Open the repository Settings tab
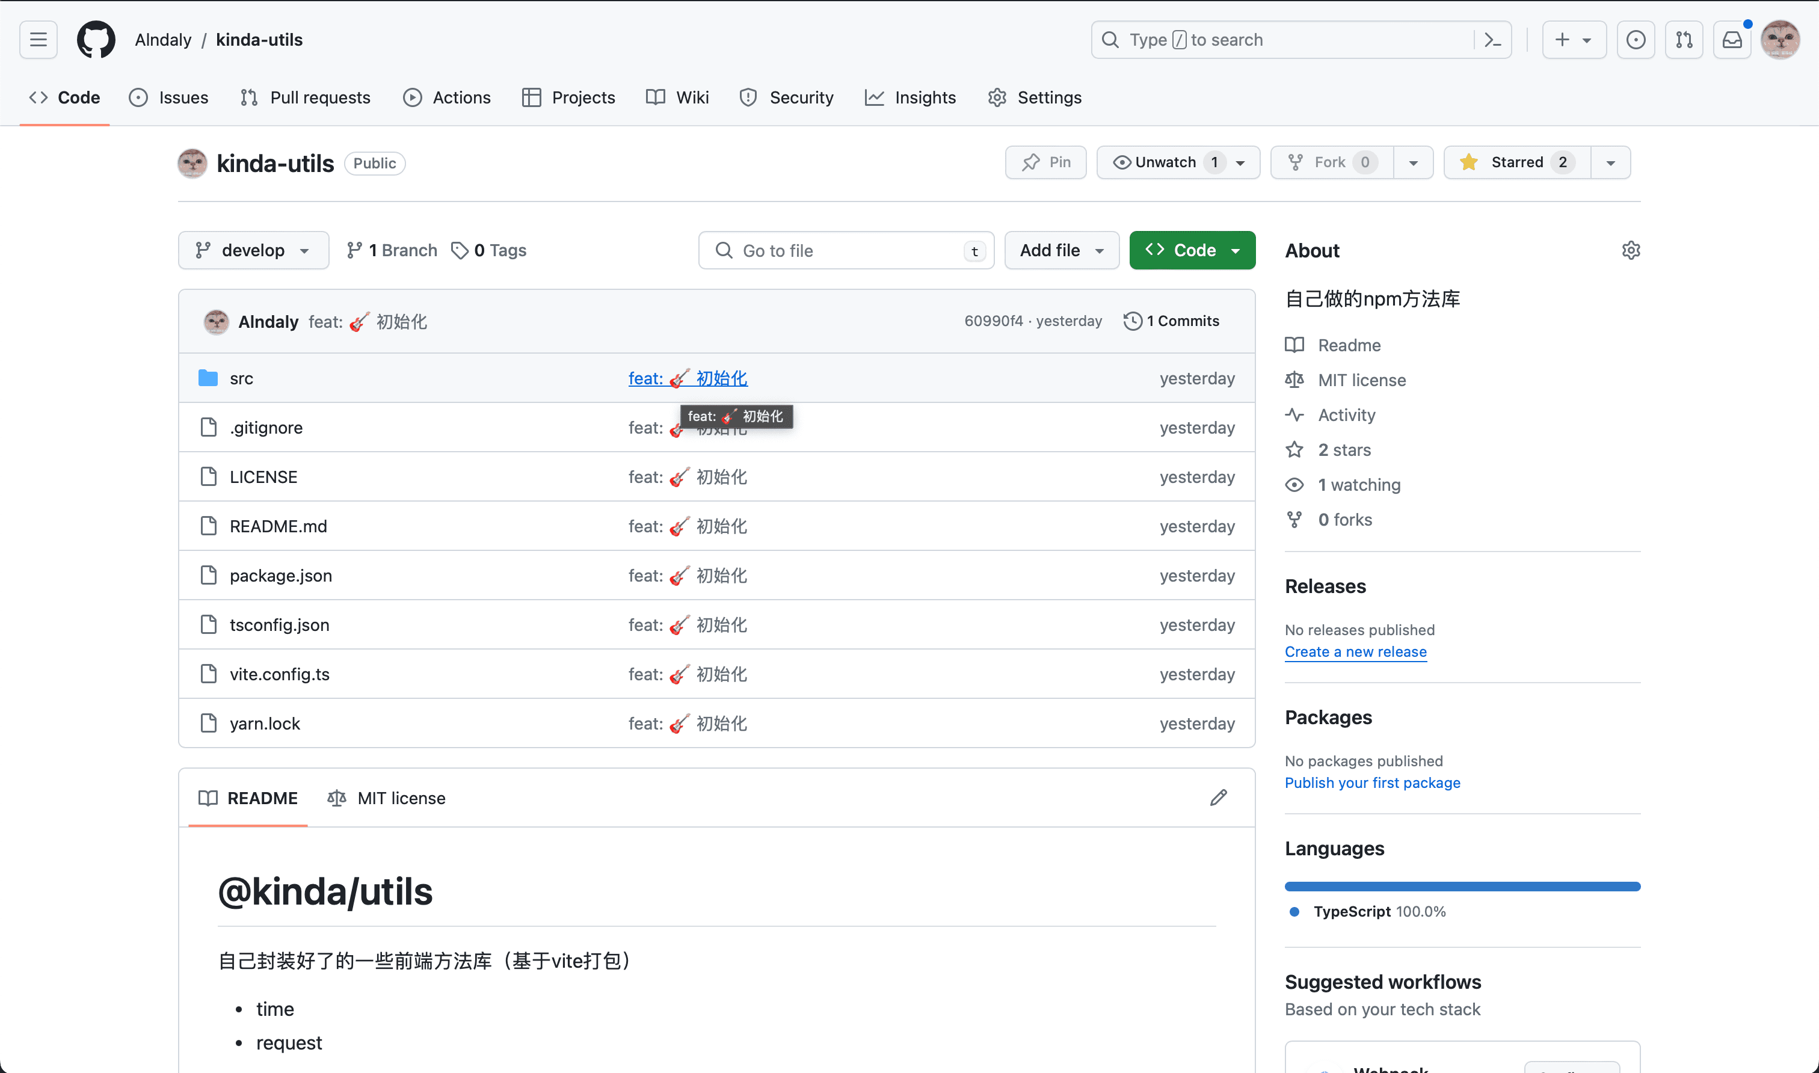 [1034, 97]
